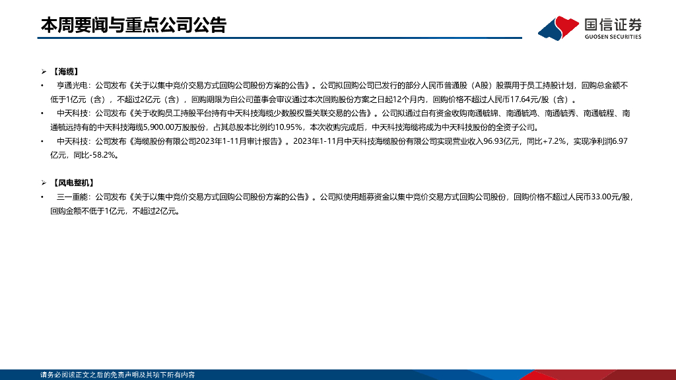Click the arrow bullet beside 【海缆】
The height and width of the screenshot is (380, 676).
(44, 72)
